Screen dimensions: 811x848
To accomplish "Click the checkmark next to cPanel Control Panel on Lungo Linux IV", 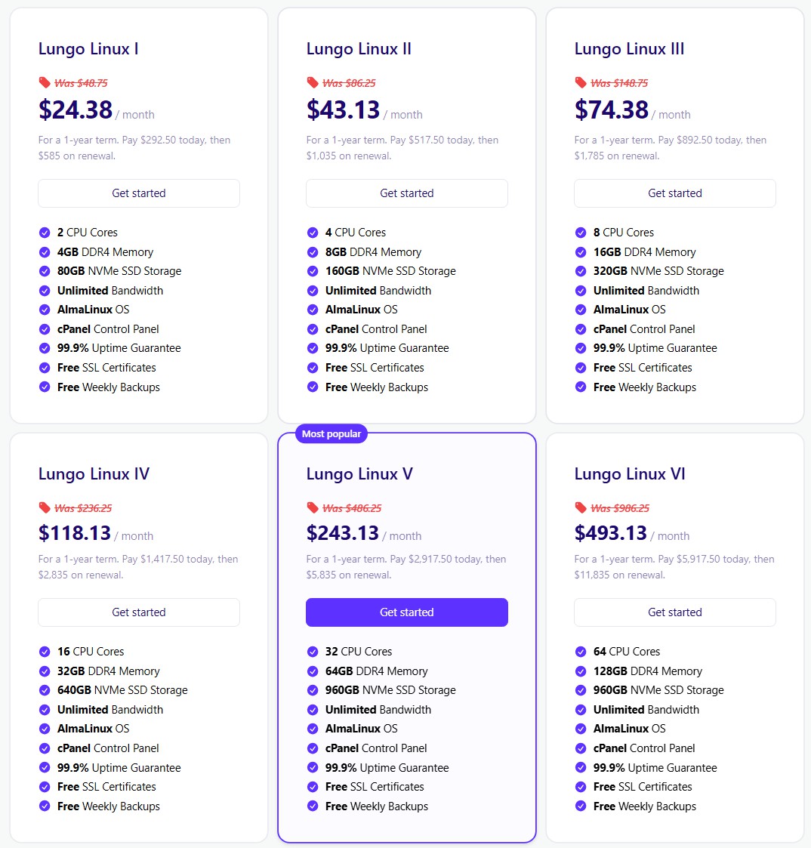I will click(45, 748).
